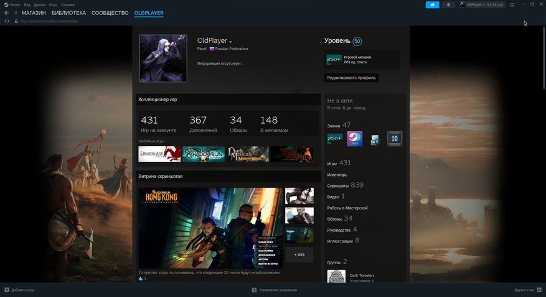Switch to the СООБЩЕСТВО tab
Viewport: 546px width, 297px height.
point(110,13)
